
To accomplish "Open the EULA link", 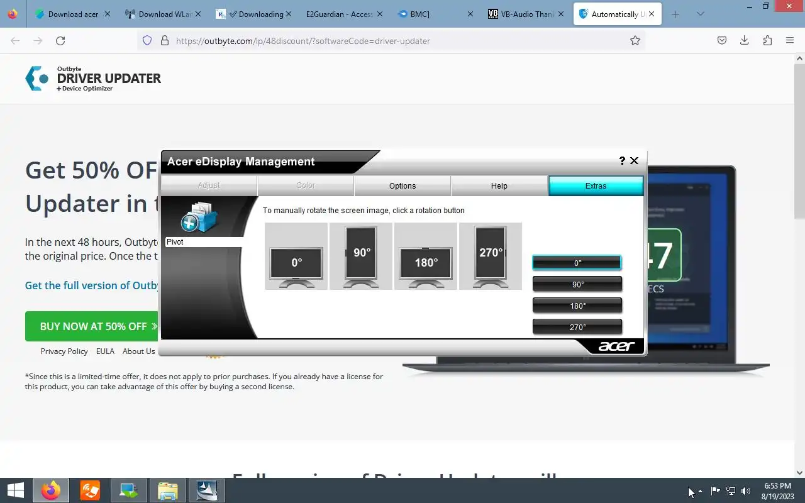I will point(105,351).
